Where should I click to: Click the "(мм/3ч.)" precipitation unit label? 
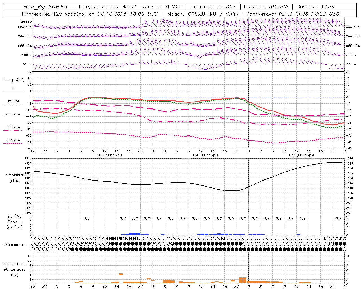[15, 216]
